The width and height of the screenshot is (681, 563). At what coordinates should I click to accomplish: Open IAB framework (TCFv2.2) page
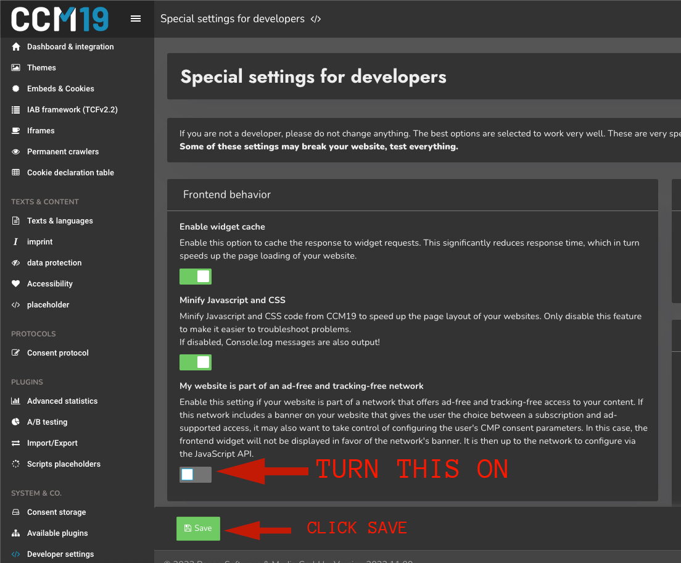pos(72,109)
